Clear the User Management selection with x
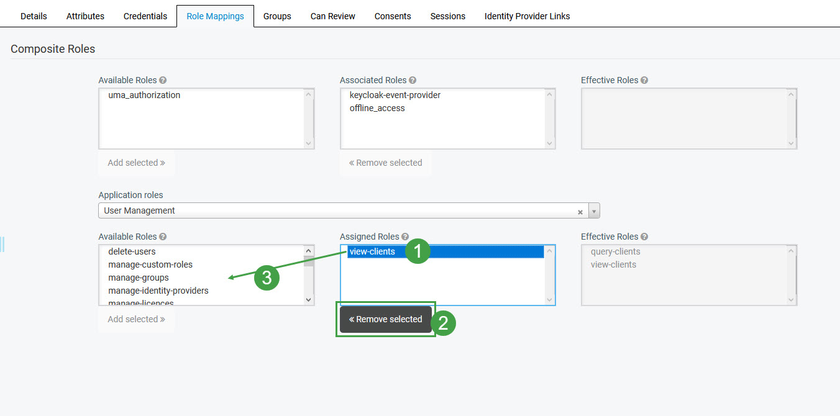This screenshot has height=416, width=840. (580, 212)
